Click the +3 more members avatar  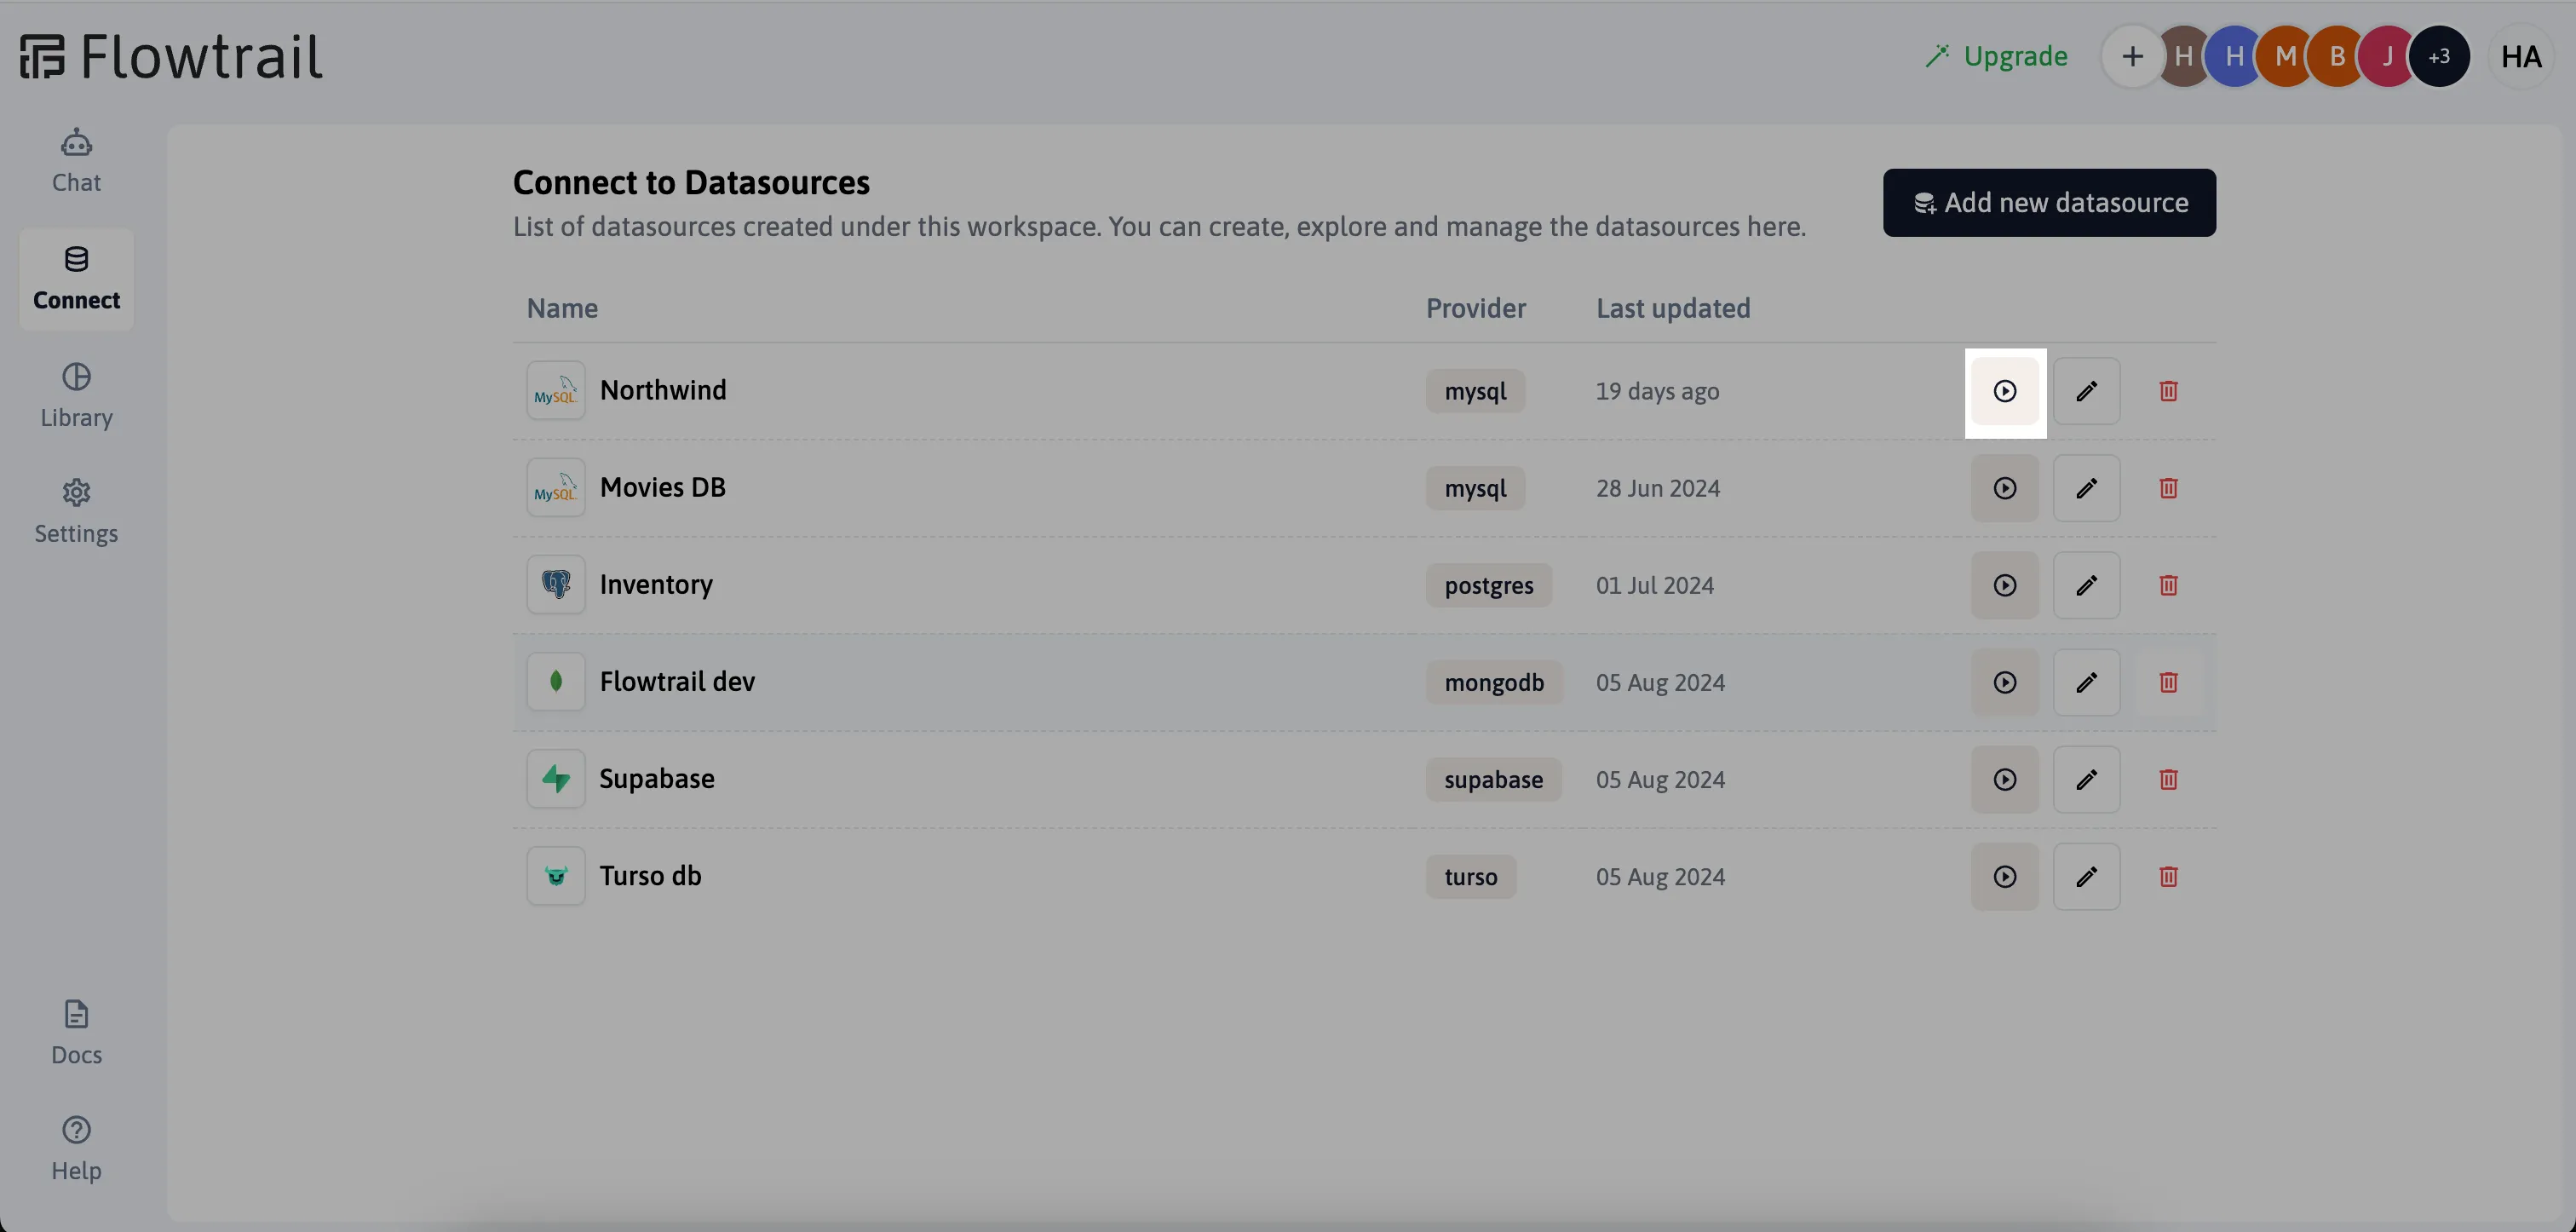2439,56
